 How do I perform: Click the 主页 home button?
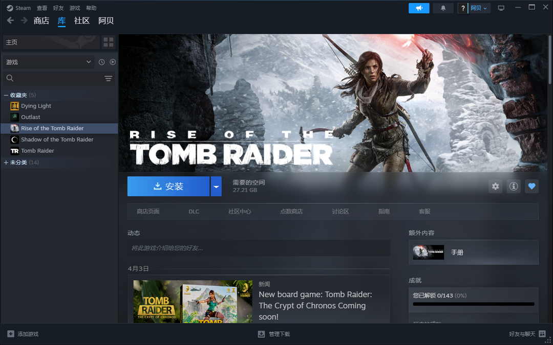(x=51, y=42)
